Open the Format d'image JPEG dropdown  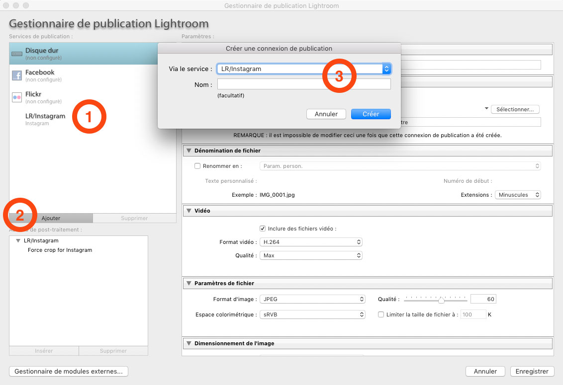312,300
